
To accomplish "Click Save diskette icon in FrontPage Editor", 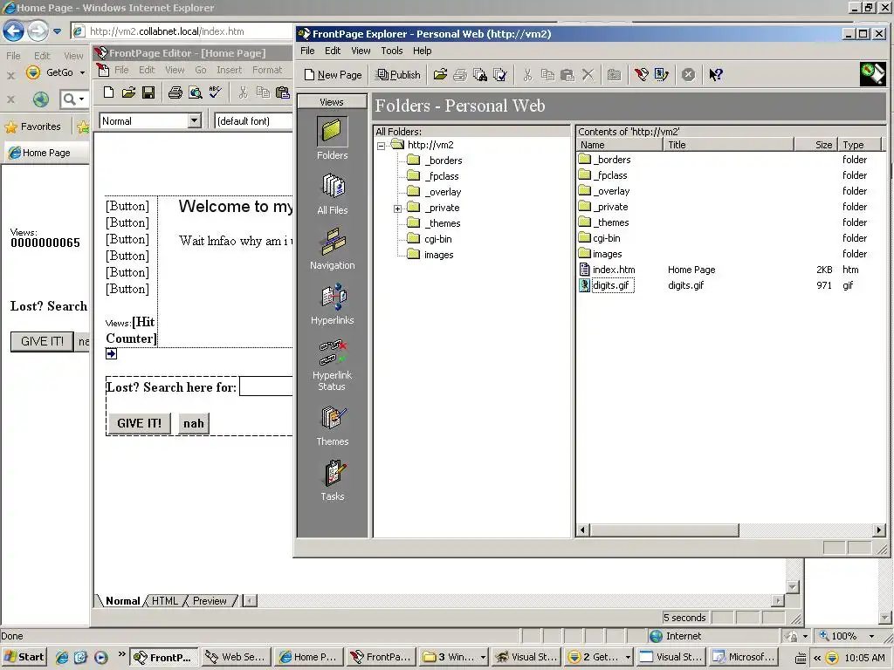I will pos(148,92).
